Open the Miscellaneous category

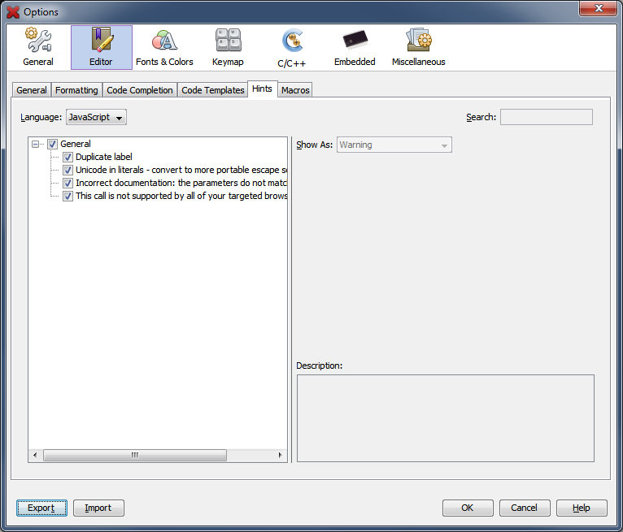[418, 47]
